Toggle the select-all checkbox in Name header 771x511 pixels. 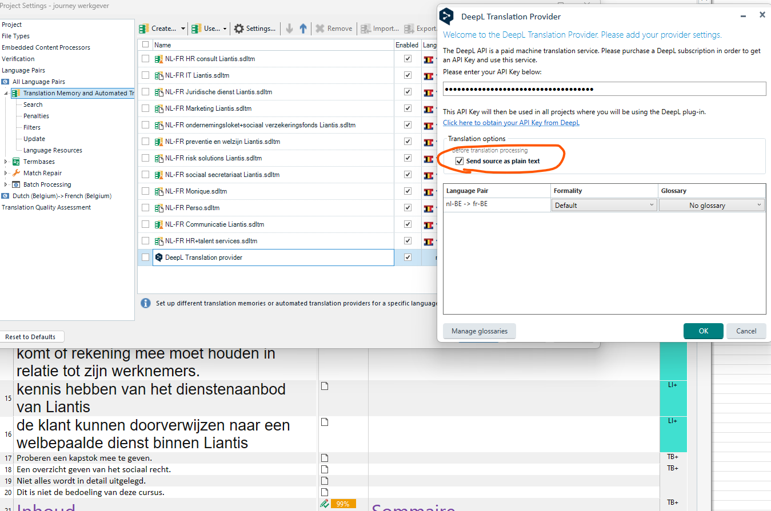145,45
